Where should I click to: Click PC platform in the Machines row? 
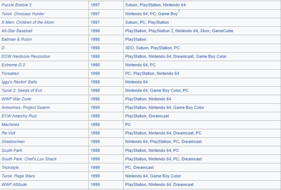(x=128, y=124)
